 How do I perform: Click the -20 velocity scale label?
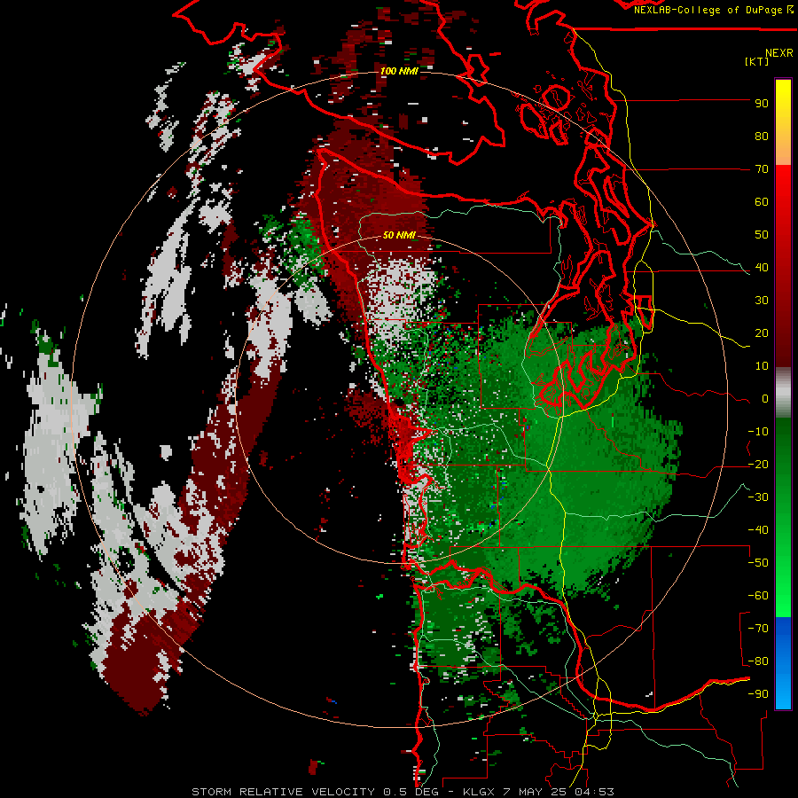click(x=758, y=465)
